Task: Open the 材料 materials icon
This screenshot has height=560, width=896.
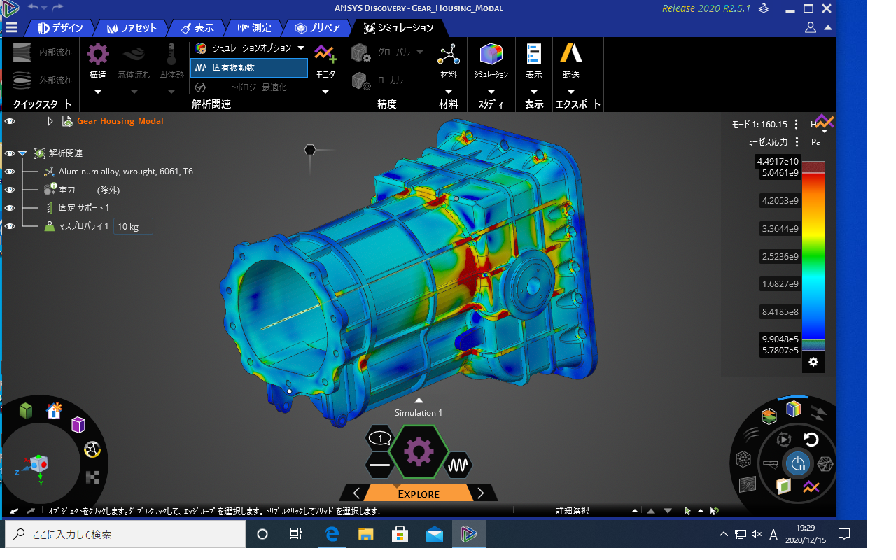Action: (x=448, y=54)
